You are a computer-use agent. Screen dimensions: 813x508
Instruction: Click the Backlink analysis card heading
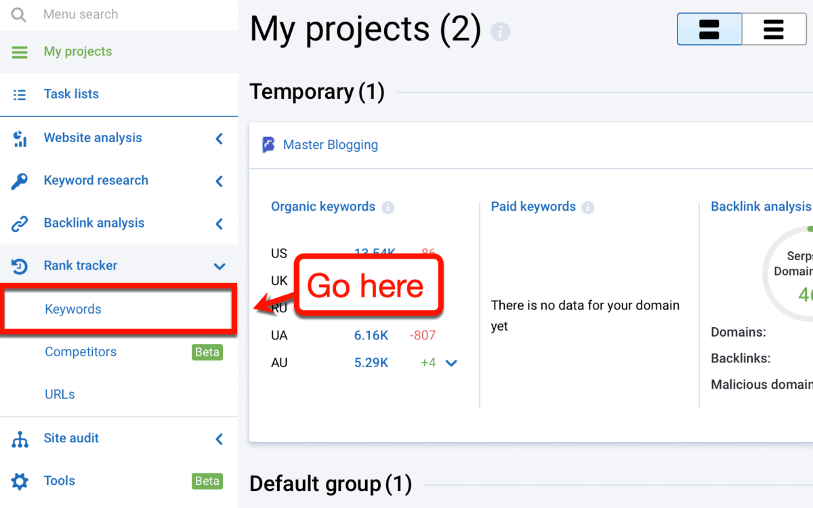760,207
